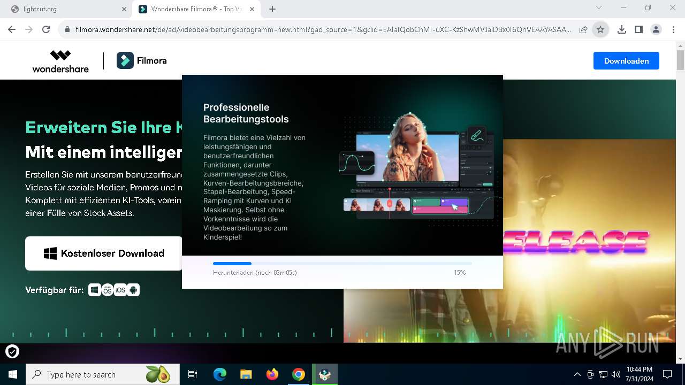
Task: Click the Verfügbar für label
Action: point(55,290)
